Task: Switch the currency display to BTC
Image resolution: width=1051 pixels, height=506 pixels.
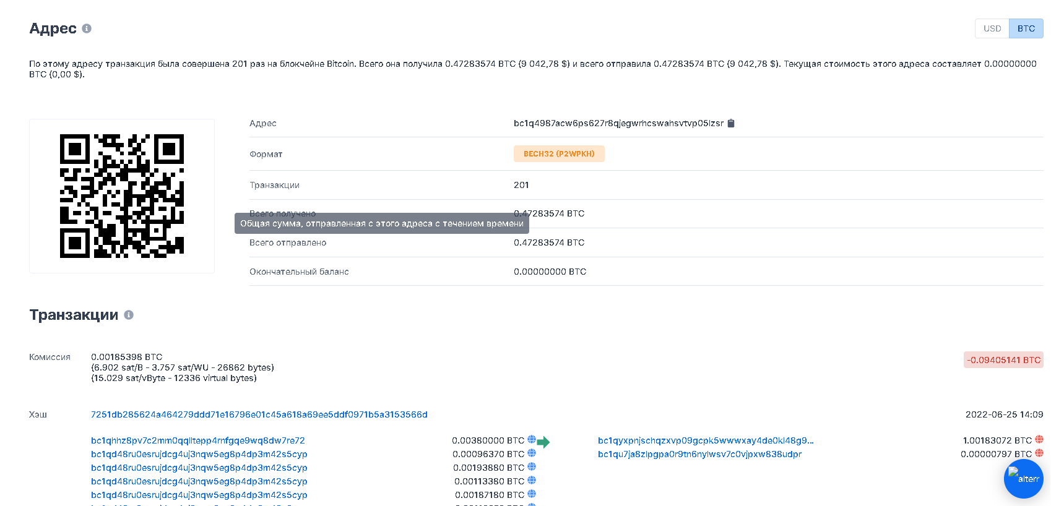Action: (x=1026, y=28)
